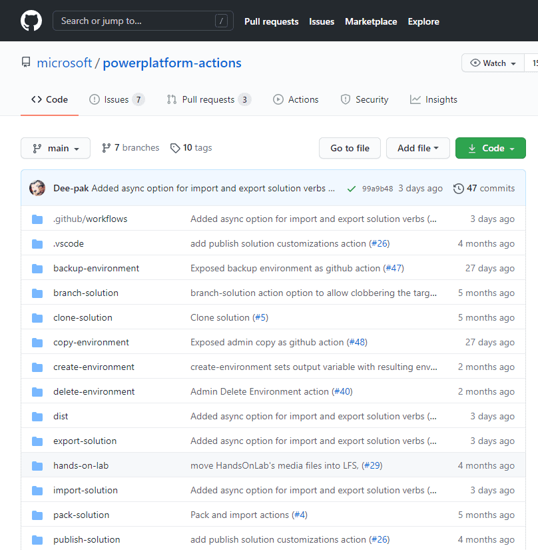This screenshot has width=538, height=550.
Task: Open the backup-environment folder
Action: coord(96,269)
